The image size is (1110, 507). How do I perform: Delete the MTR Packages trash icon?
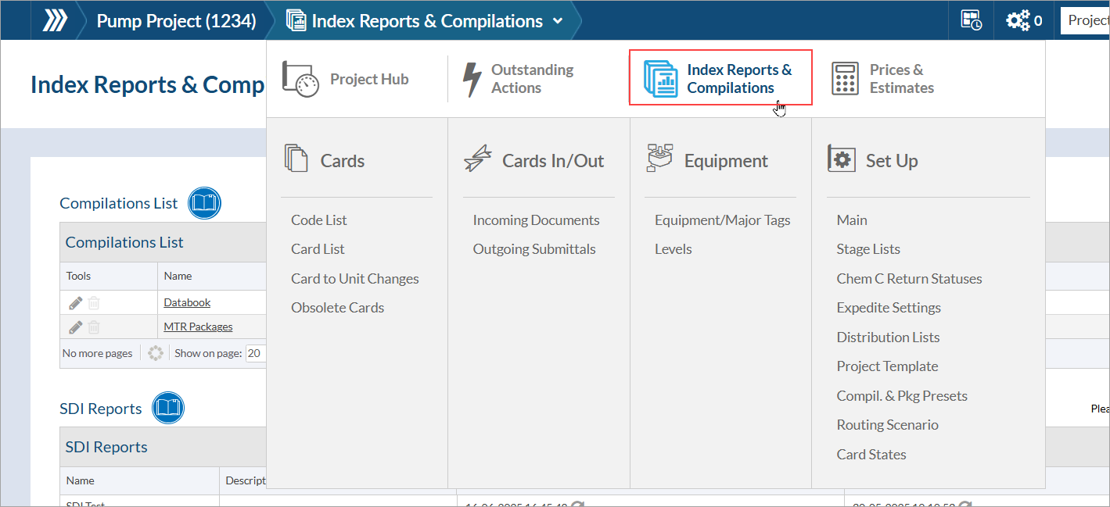[x=94, y=327]
